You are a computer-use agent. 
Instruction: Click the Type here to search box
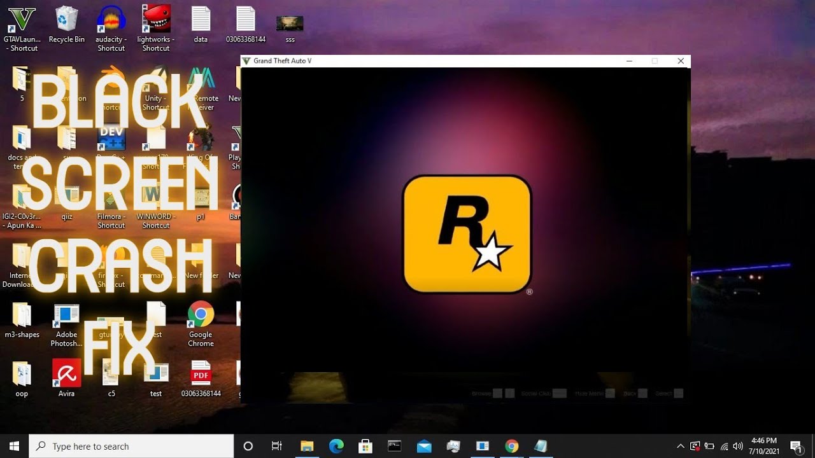point(131,446)
